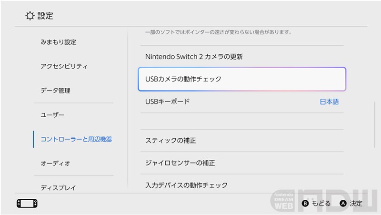Open アクセシビリティ settings category
The width and height of the screenshot is (381, 215).
(x=64, y=66)
